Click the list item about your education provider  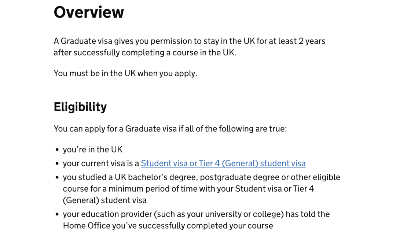pos(196,220)
